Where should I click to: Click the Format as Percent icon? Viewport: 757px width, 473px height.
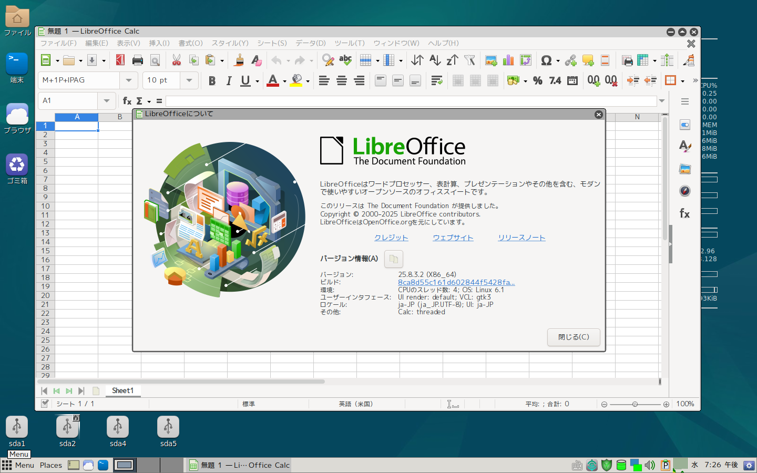click(x=537, y=80)
